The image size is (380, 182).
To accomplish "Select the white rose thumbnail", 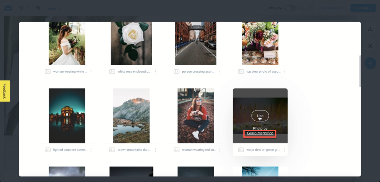I will pyautogui.click(x=131, y=43).
